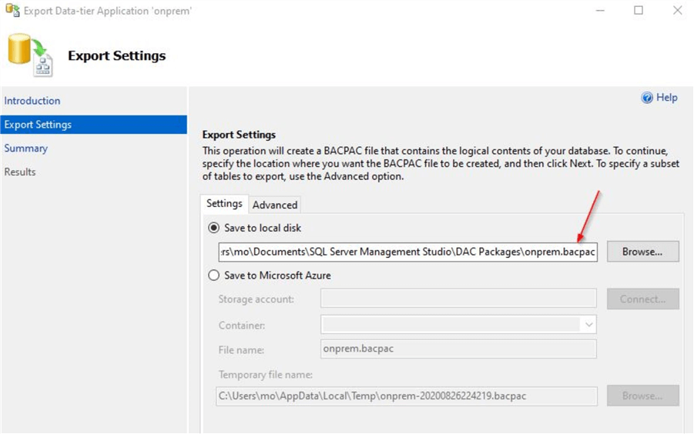Click the Connect button for storage account

(x=642, y=299)
